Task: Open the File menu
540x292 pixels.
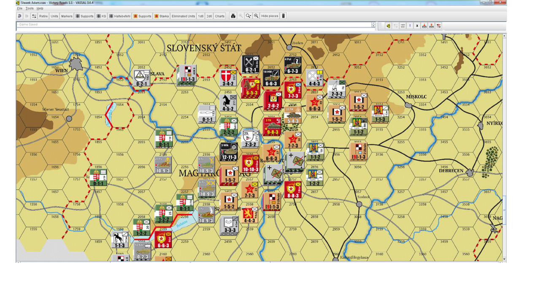Action: coord(20,8)
